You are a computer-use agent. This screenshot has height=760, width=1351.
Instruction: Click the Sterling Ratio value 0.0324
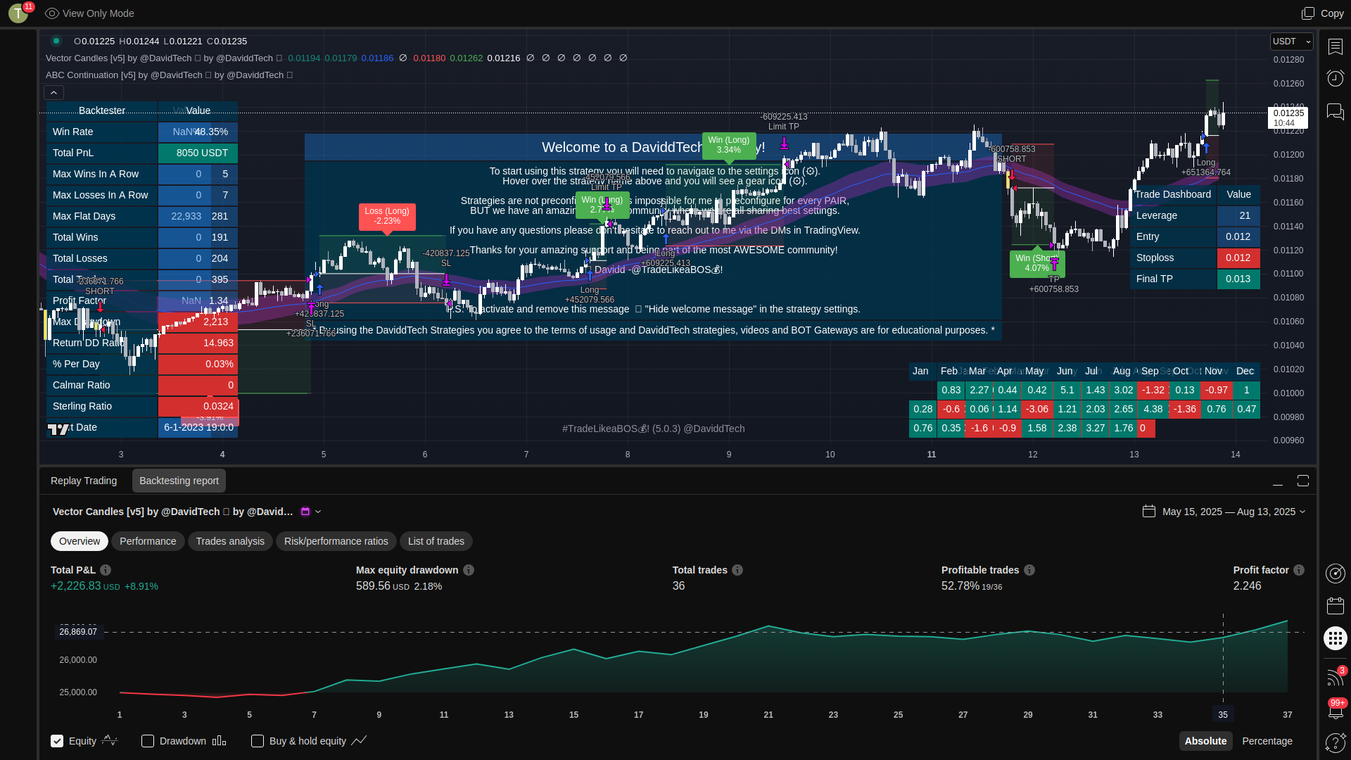coord(198,407)
